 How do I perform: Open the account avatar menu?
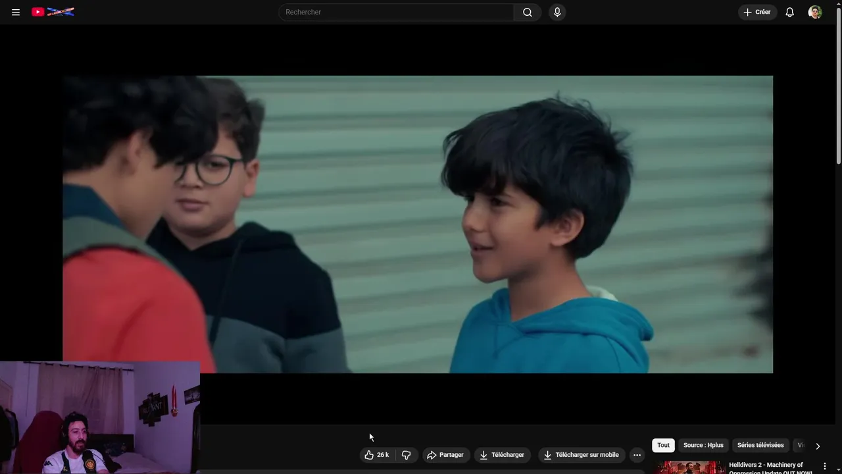(815, 12)
